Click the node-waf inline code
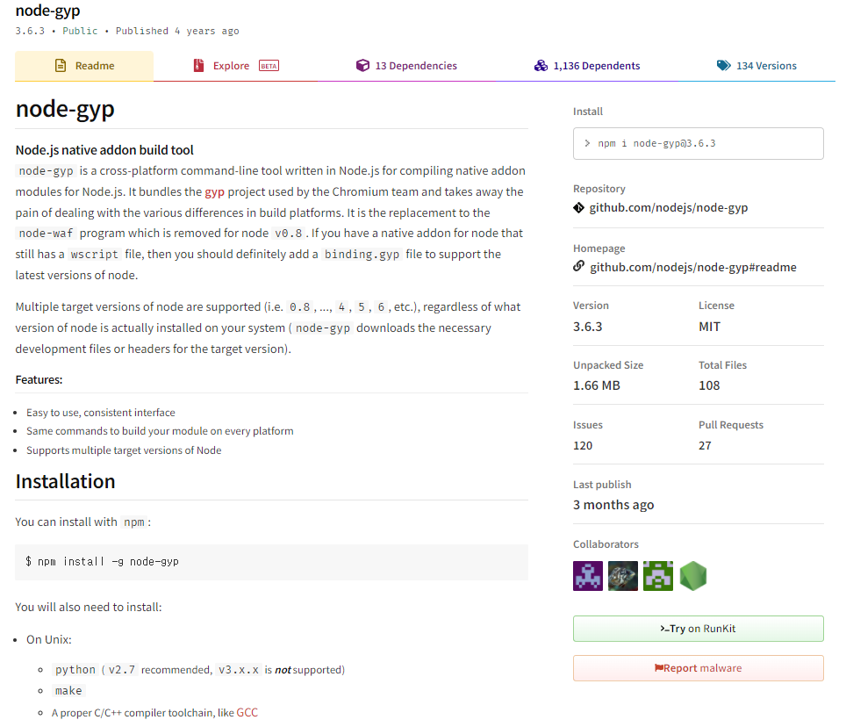 click(x=46, y=234)
